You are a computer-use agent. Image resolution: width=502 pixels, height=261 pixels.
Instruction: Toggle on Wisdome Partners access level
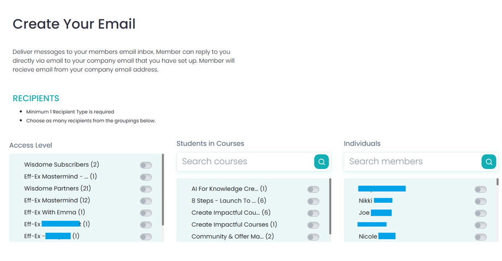click(146, 189)
